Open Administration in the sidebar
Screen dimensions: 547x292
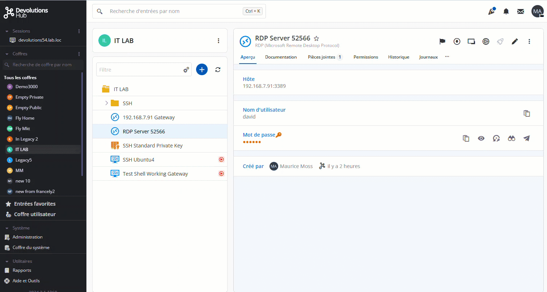27,237
